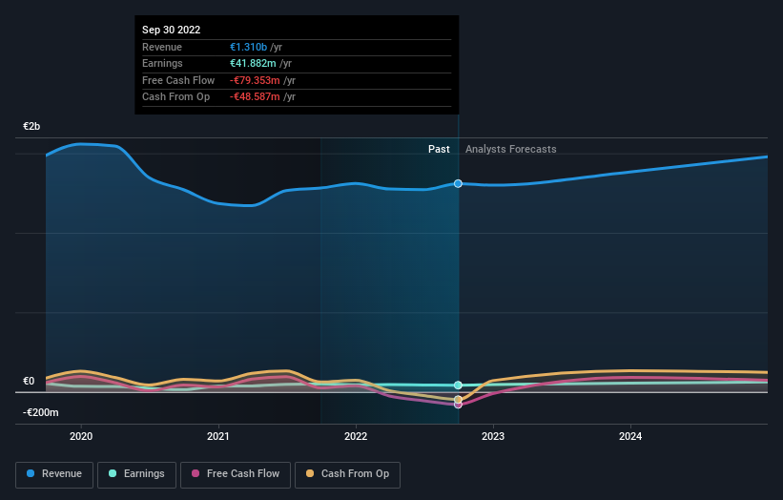Click the 'Past' label on chart
Image resolution: width=783 pixels, height=500 pixels.
point(439,149)
